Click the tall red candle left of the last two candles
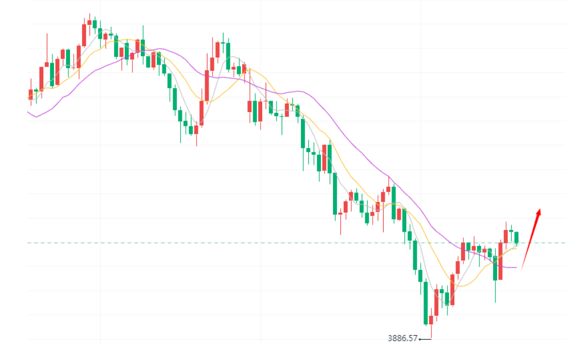Screen dimensions: 578x350 coord(500,261)
